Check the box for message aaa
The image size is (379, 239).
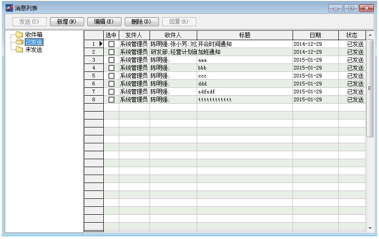coord(111,60)
